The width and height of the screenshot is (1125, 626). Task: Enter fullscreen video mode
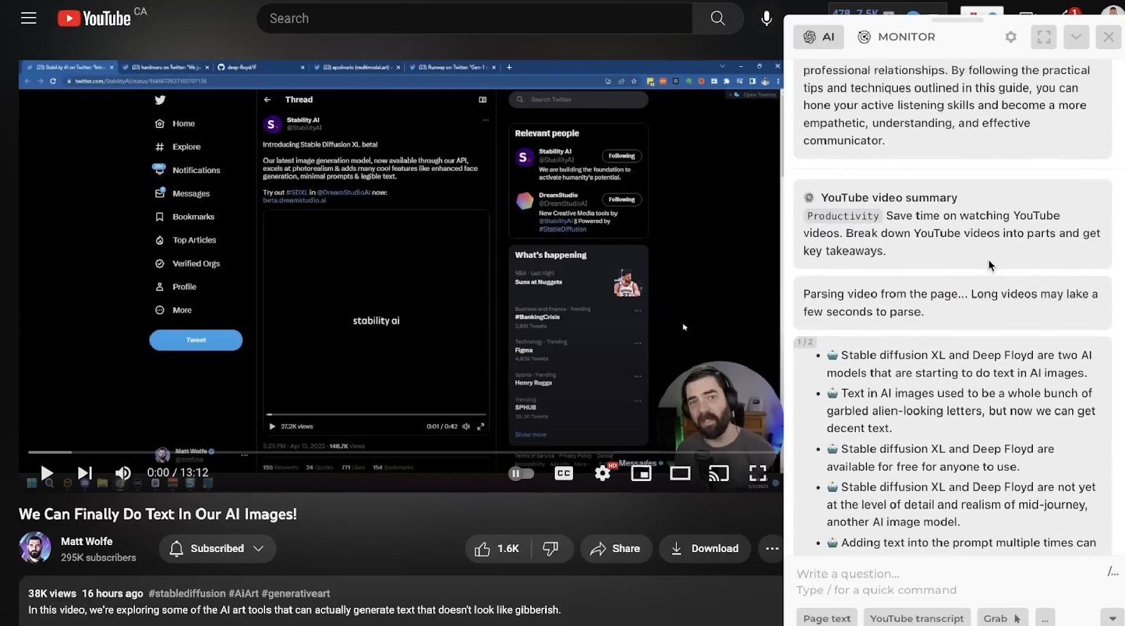[x=757, y=473]
